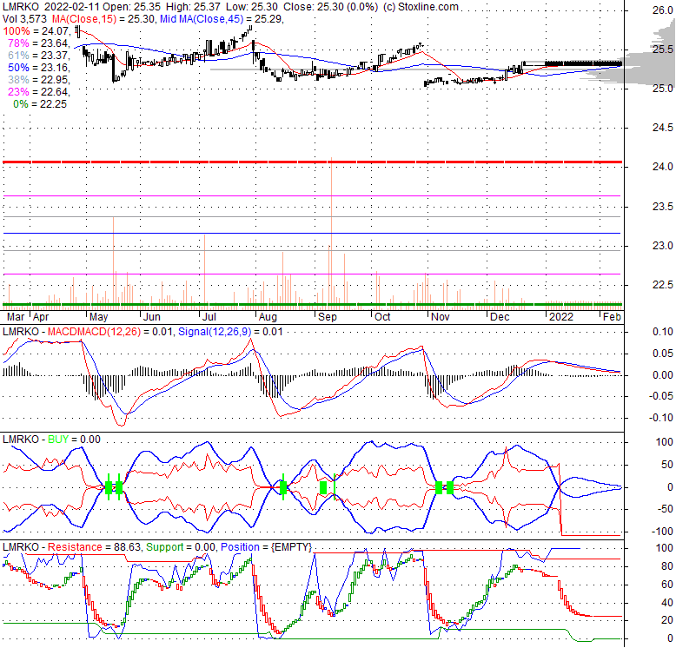
Task: Click the Nov month label on time axis
Action: click(x=441, y=317)
